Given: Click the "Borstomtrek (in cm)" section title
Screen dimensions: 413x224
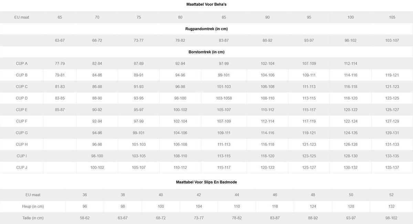Looking at the screenshot, I should [206, 52].
